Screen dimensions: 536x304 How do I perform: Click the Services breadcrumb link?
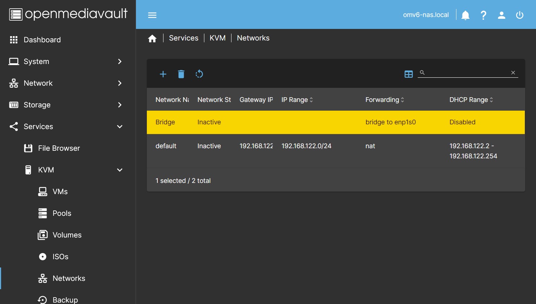point(184,38)
